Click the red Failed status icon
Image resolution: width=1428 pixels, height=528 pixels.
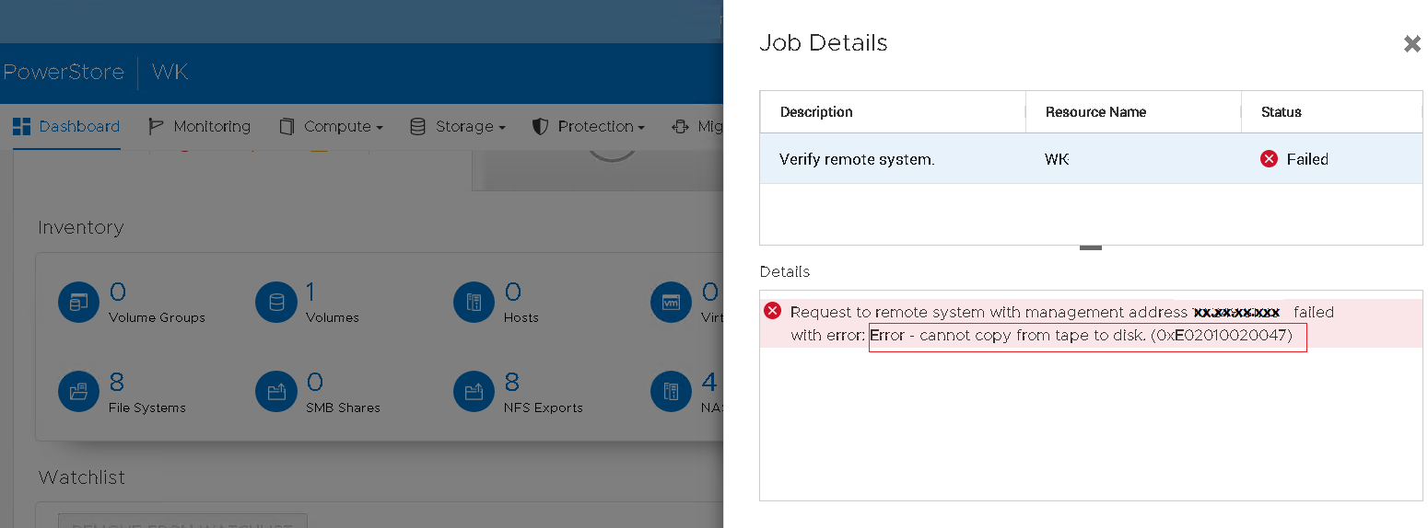(1269, 159)
